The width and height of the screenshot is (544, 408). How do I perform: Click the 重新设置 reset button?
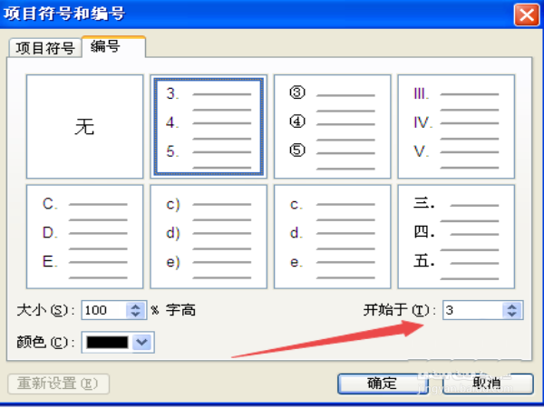[x=59, y=384]
